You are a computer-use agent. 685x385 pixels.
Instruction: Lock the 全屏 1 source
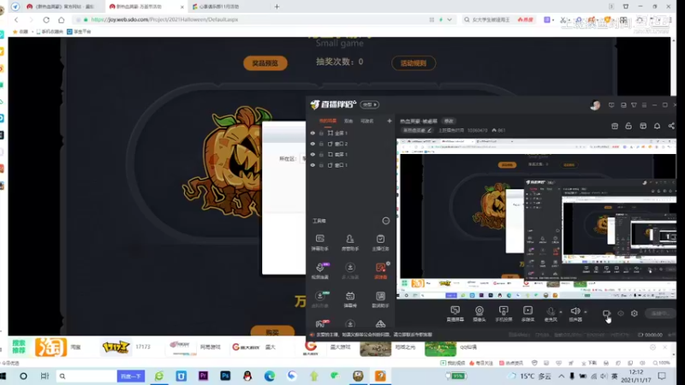click(321, 133)
